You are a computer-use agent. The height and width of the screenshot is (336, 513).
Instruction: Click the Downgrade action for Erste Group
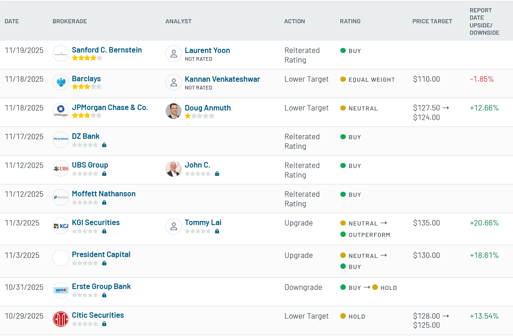pos(303,287)
